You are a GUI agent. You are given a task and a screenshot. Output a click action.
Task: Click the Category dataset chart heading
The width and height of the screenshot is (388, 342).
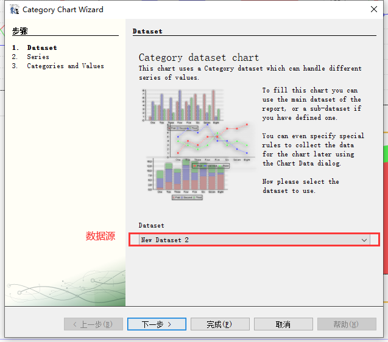tap(199, 58)
